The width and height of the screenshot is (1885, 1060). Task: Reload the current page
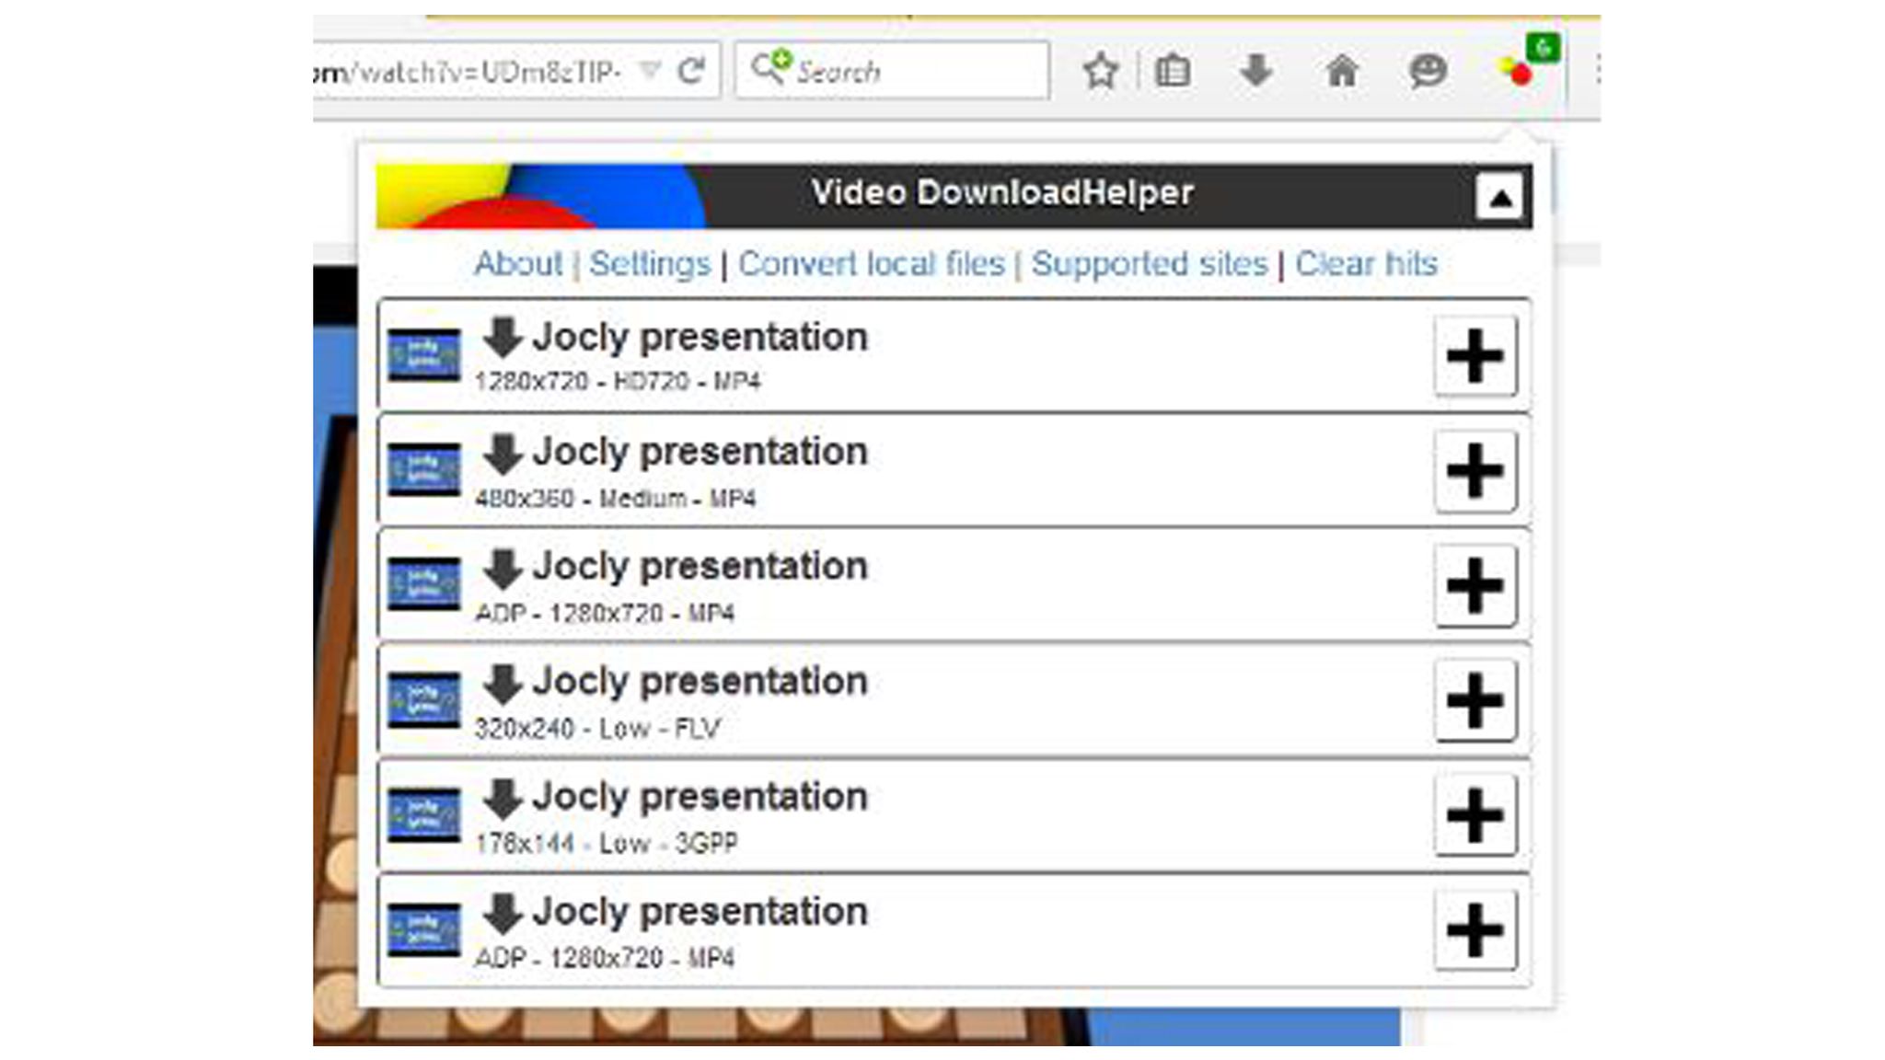690,70
